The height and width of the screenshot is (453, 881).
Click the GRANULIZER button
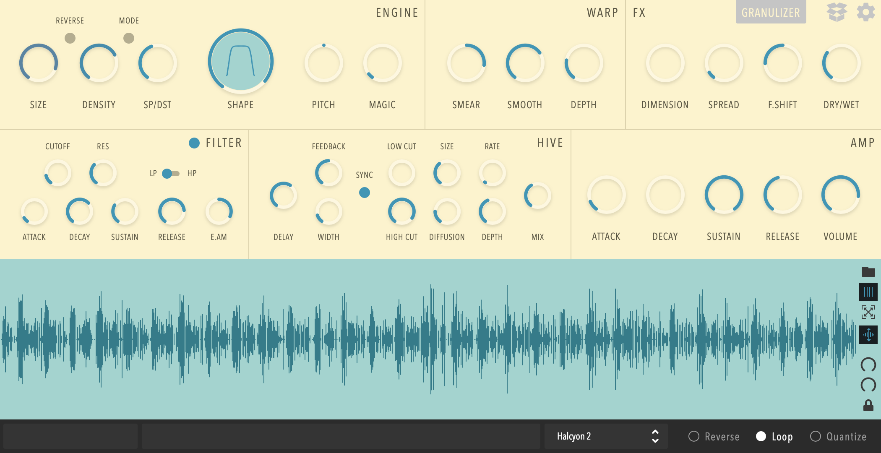pyautogui.click(x=771, y=13)
